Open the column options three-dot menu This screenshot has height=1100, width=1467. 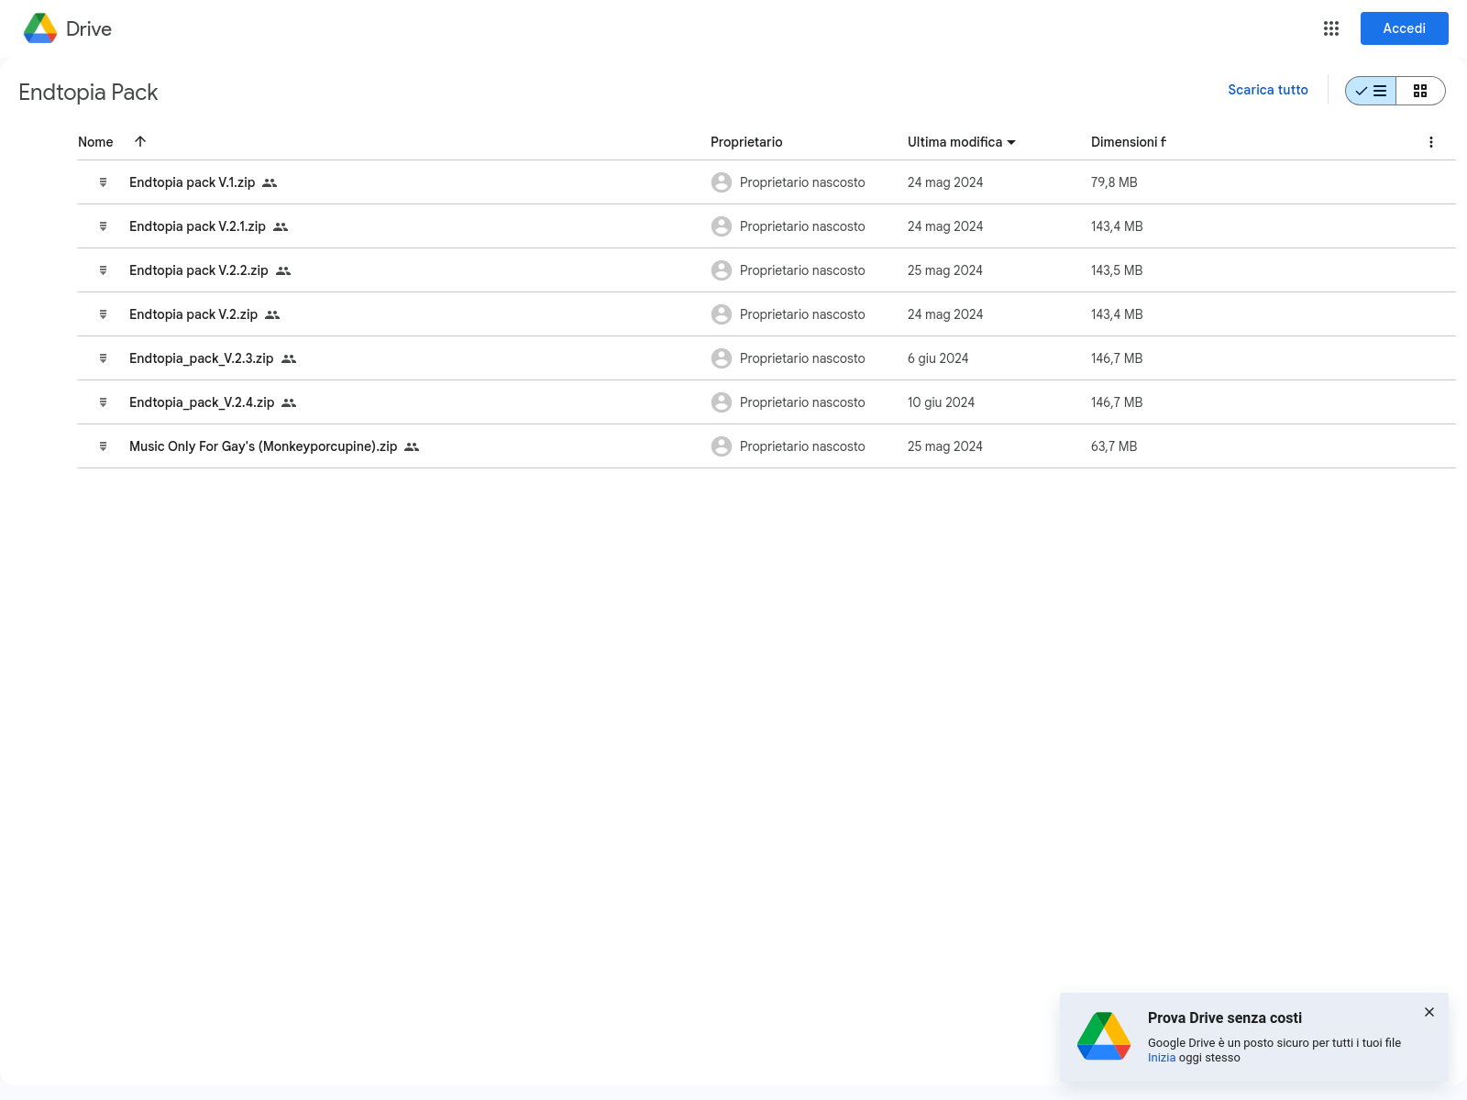point(1431,142)
